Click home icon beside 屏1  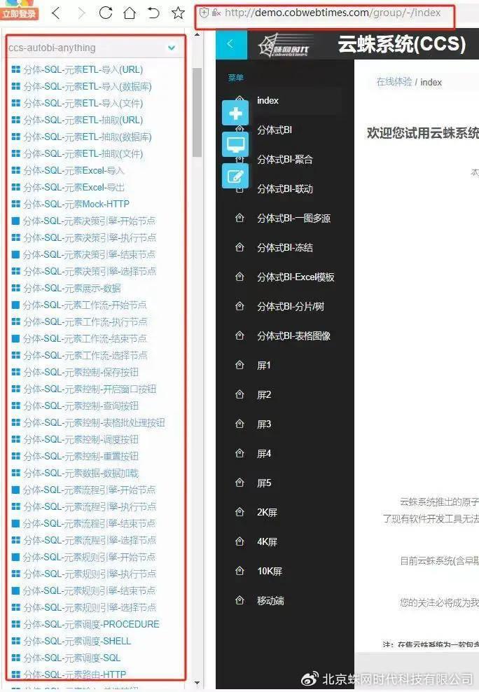pos(239,365)
